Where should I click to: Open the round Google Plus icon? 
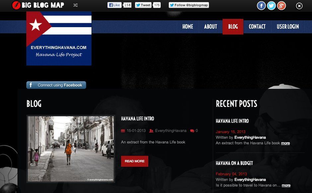click(x=281, y=6)
